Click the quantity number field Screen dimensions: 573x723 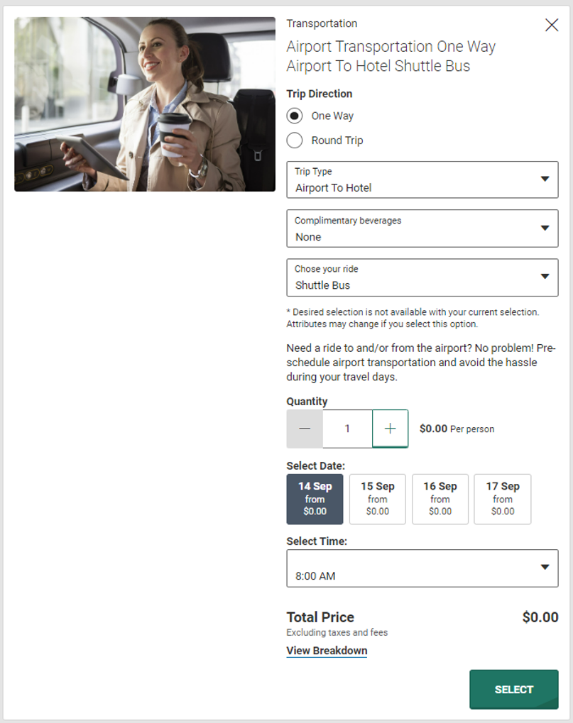(x=347, y=429)
